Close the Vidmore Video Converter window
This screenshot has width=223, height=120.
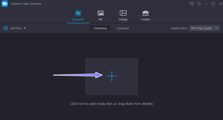[219, 4]
